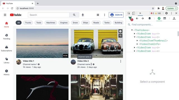The image size is (179, 100).
Task: Expand VideoItem key=3 node
Action: pyautogui.click(x=135, y=47)
